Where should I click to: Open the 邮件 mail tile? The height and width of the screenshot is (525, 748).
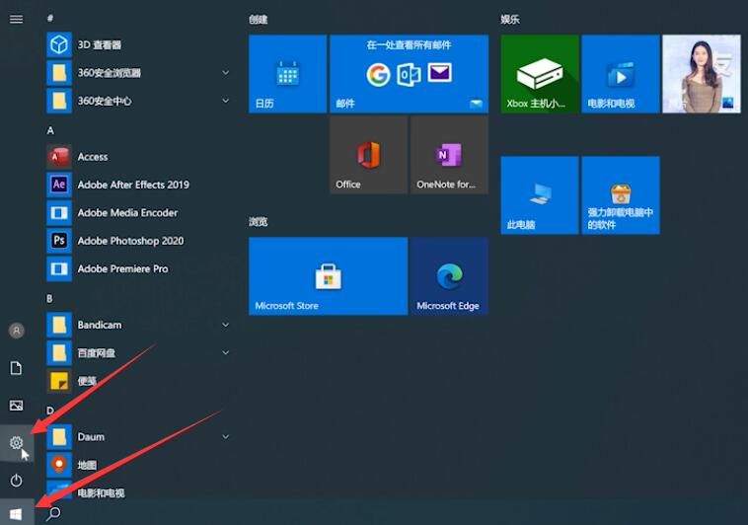pyautogui.click(x=409, y=73)
